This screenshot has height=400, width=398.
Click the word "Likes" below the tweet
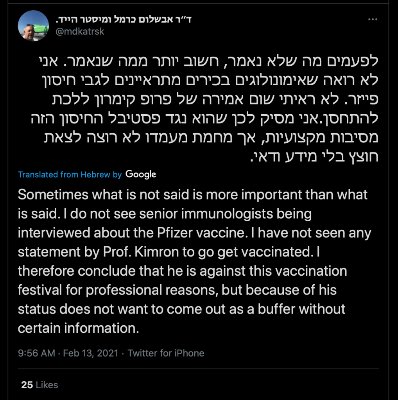point(47,385)
